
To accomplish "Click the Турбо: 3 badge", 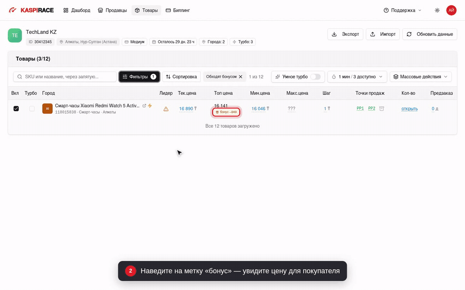I will click(x=243, y=42).
